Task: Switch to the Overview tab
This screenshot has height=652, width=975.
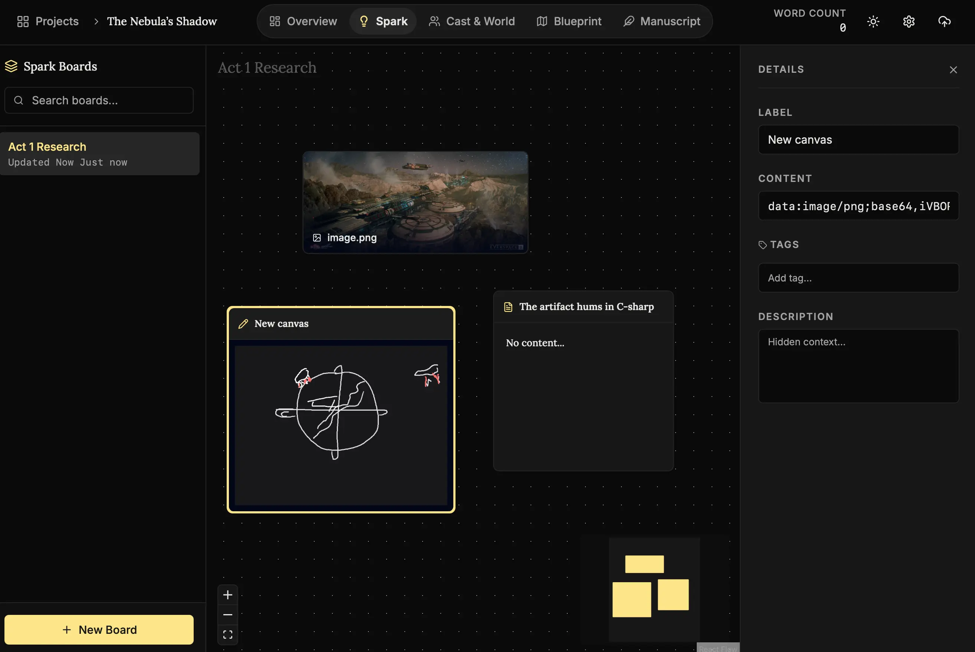Action: click(303, 21)
